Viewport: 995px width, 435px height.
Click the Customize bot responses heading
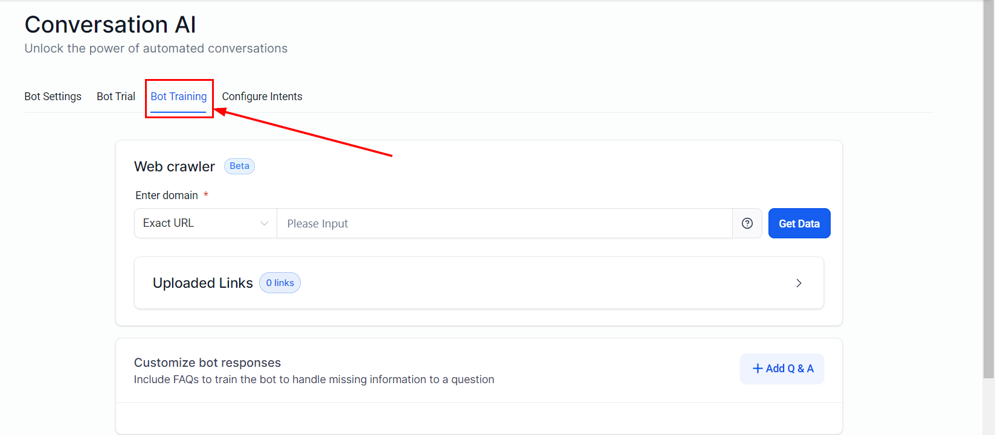click(207, 363)
